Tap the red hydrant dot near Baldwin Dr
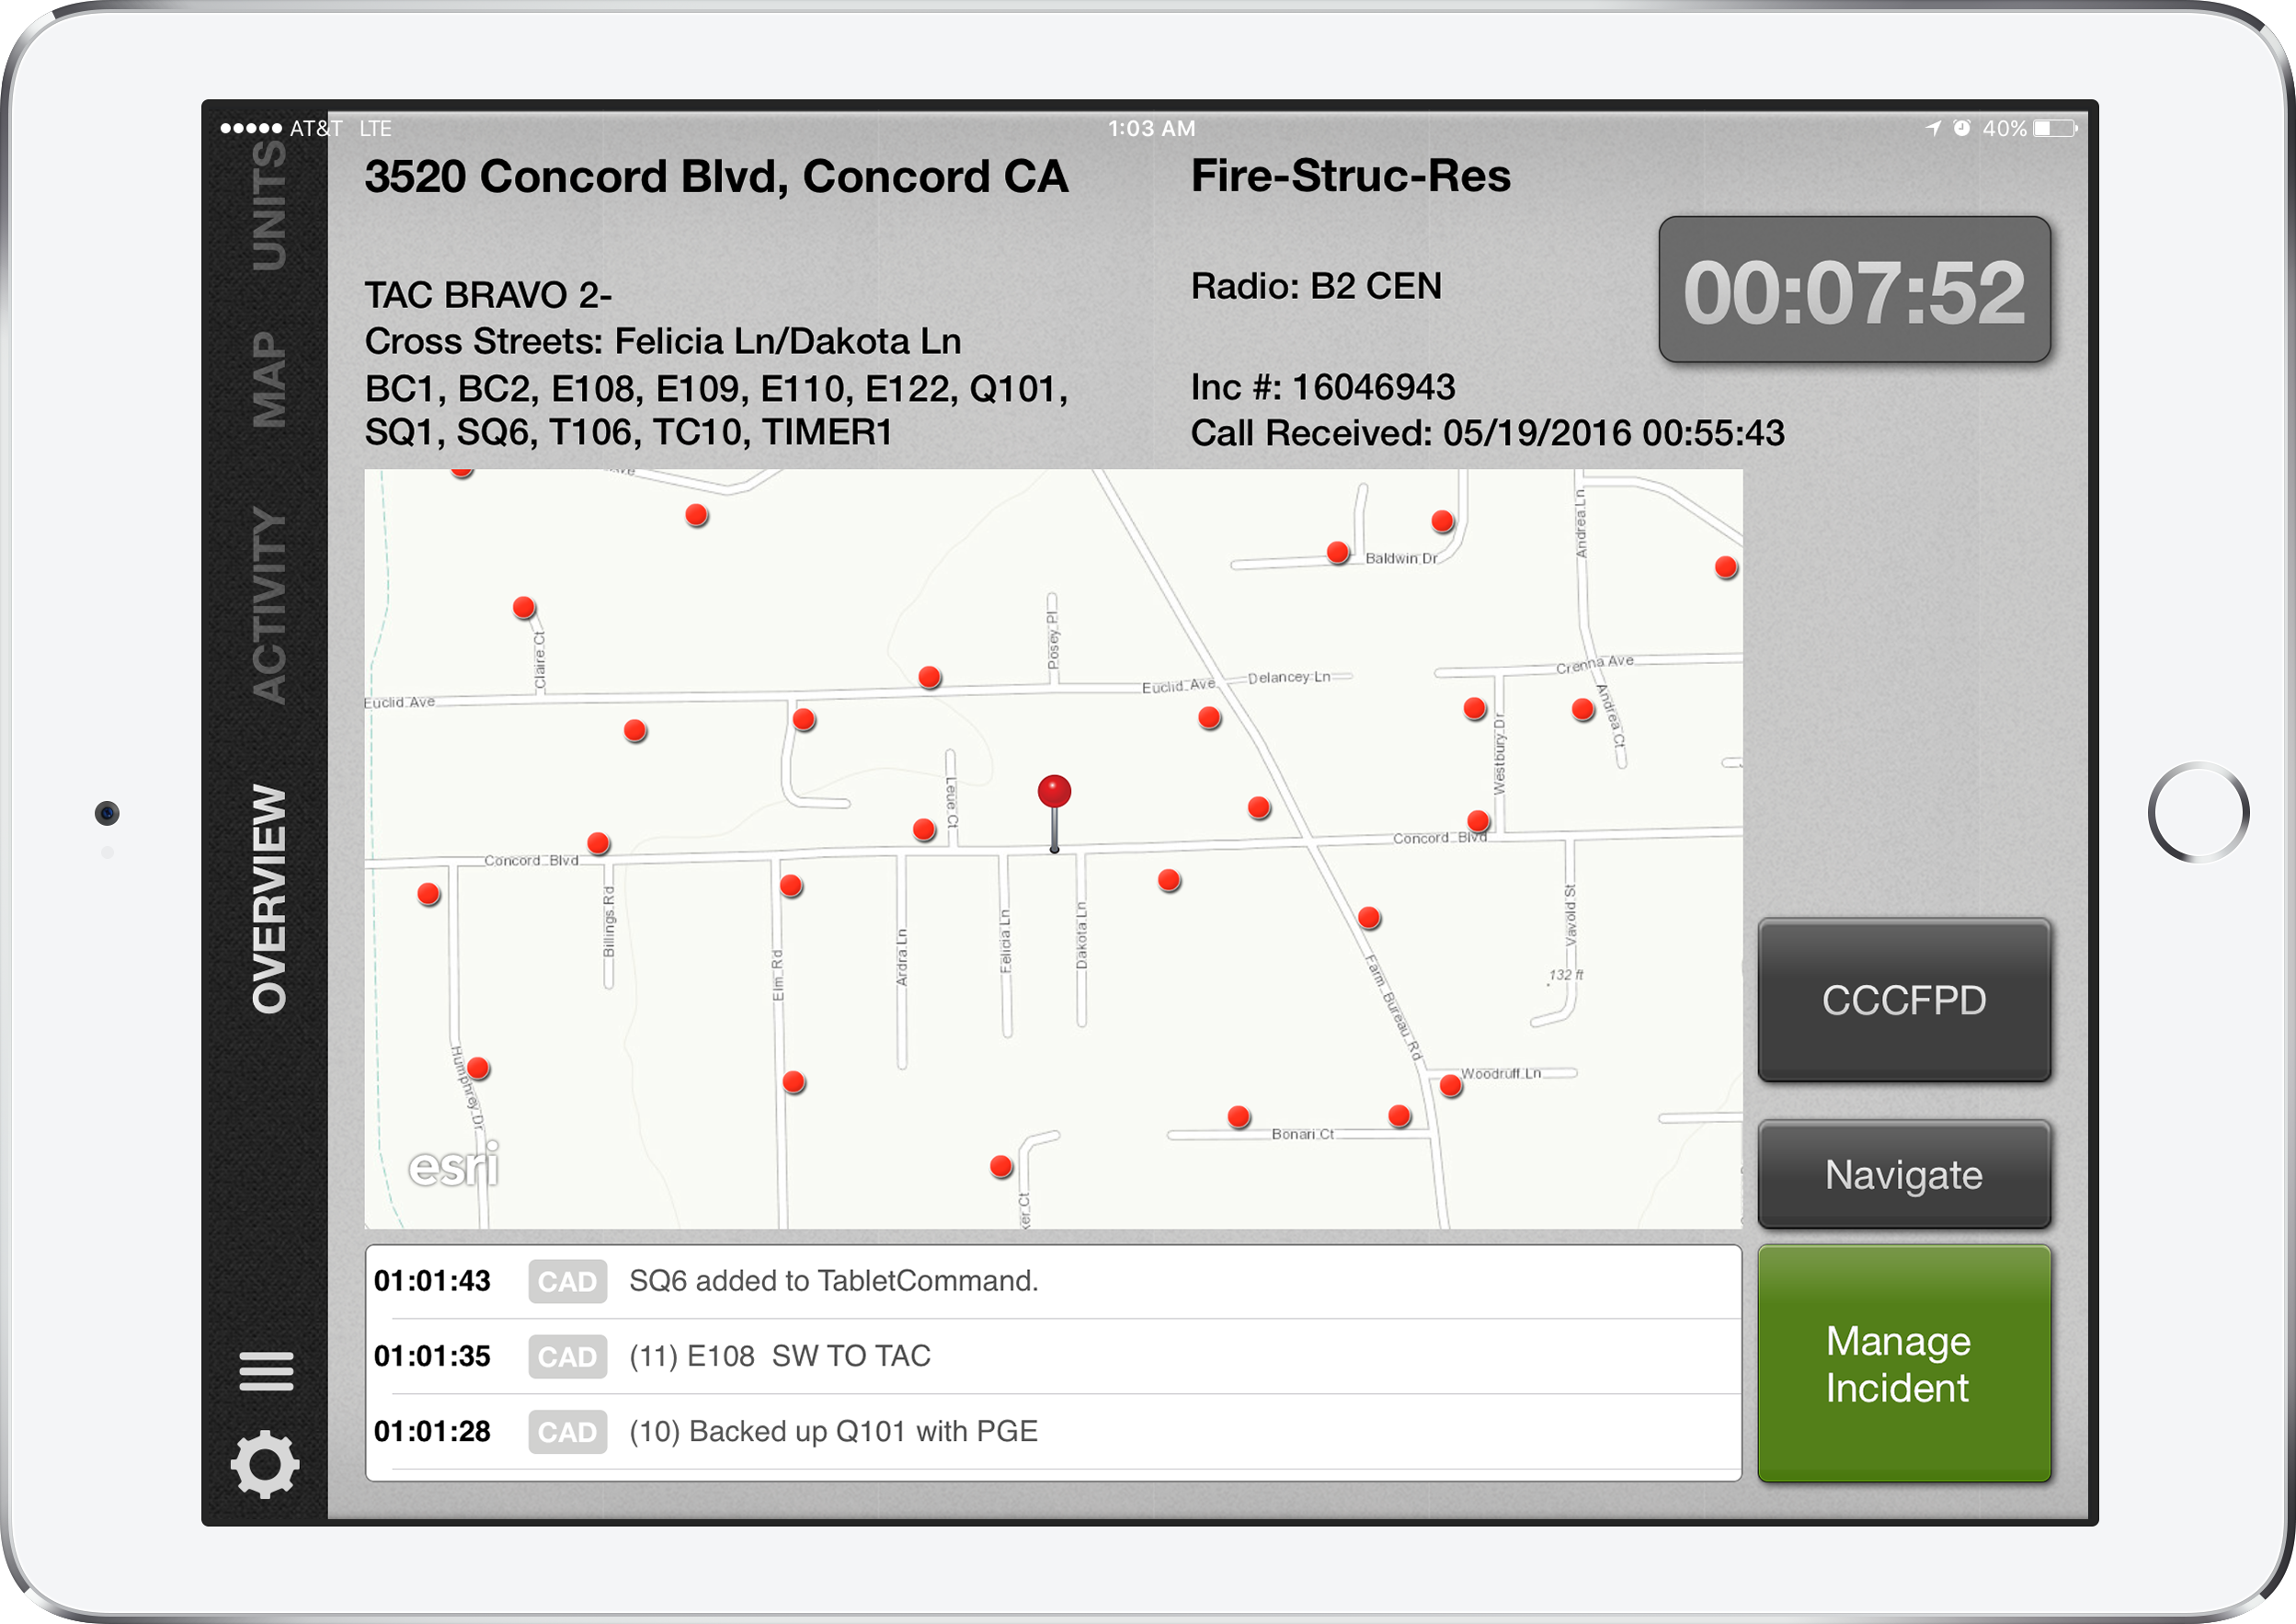Viewport: 2296px width, 1624px height. tap(1338, 552)
